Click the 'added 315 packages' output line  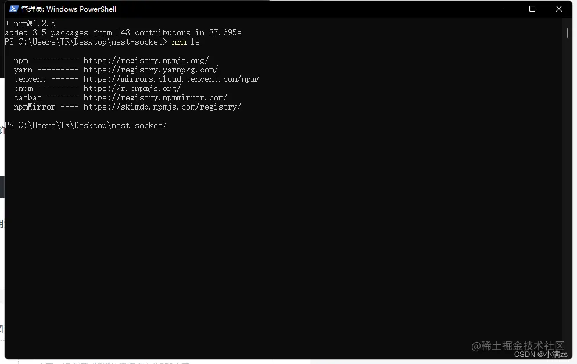[123, 32]
